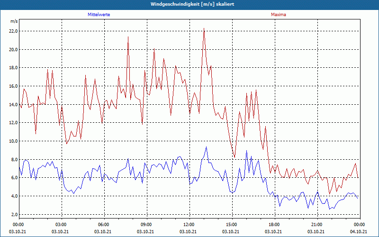This screenshot has width=379, height=237.
Task: Click the 'm/s' unit label
Action: click(14, 21)
